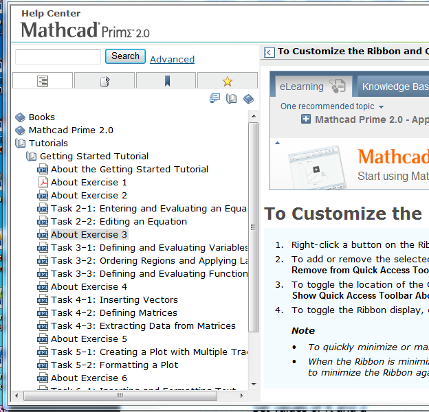Switch to the eLearning tab
The height and width of the screenshot is (412, 429).
(313, 87)
